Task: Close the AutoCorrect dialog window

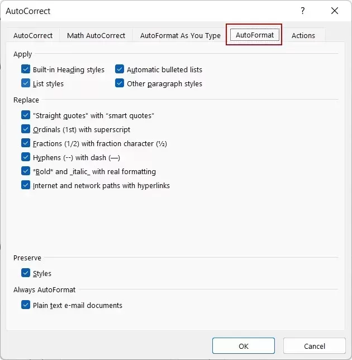Action: tap(335, 11)
